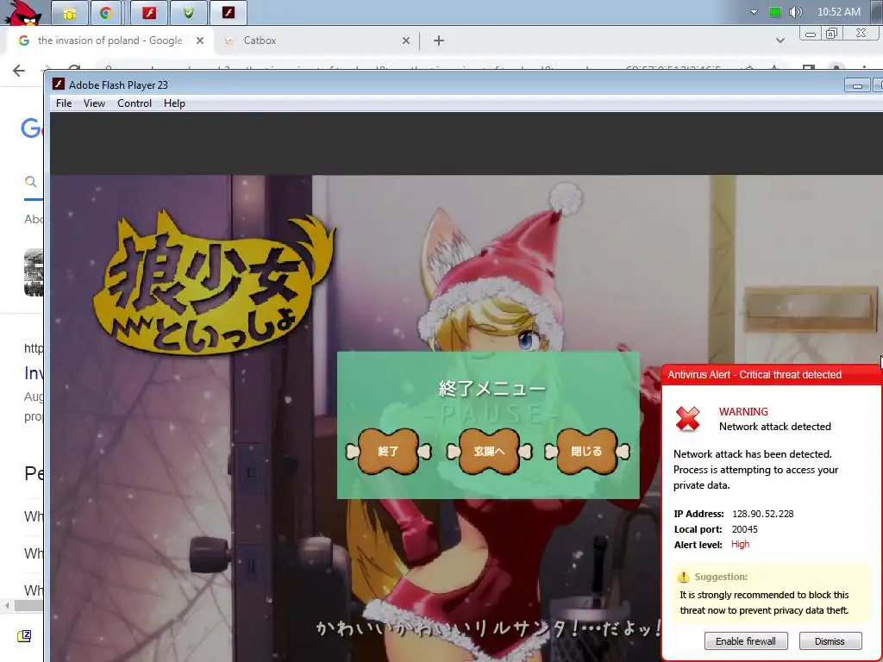The image size is (883, 662).
Task: Open a new Chrome tab
Action: (x=439, y=41)
